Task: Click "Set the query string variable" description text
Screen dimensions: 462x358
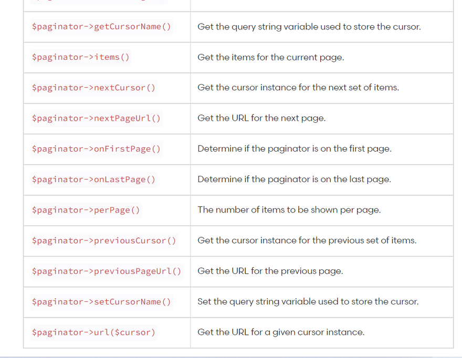Action: pyautogui.click(x=308, y=302)
